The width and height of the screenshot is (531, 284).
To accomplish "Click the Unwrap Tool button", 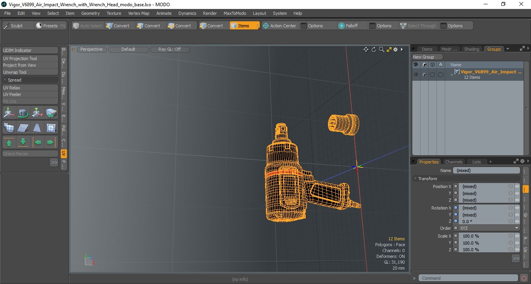I will [x=30, y=72].
